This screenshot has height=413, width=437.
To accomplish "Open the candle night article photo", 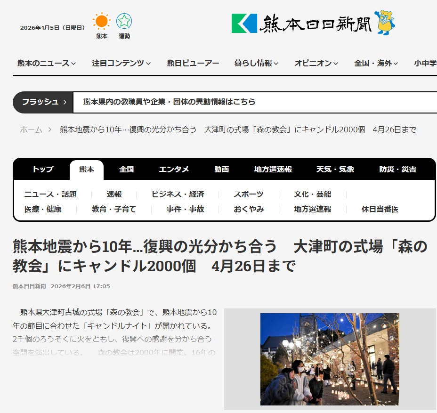I will 330,359.
